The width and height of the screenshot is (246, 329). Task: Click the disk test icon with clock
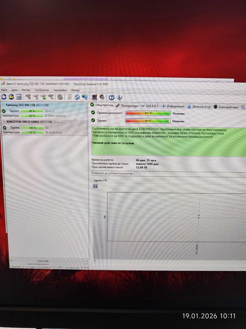(x=36, y=97)
